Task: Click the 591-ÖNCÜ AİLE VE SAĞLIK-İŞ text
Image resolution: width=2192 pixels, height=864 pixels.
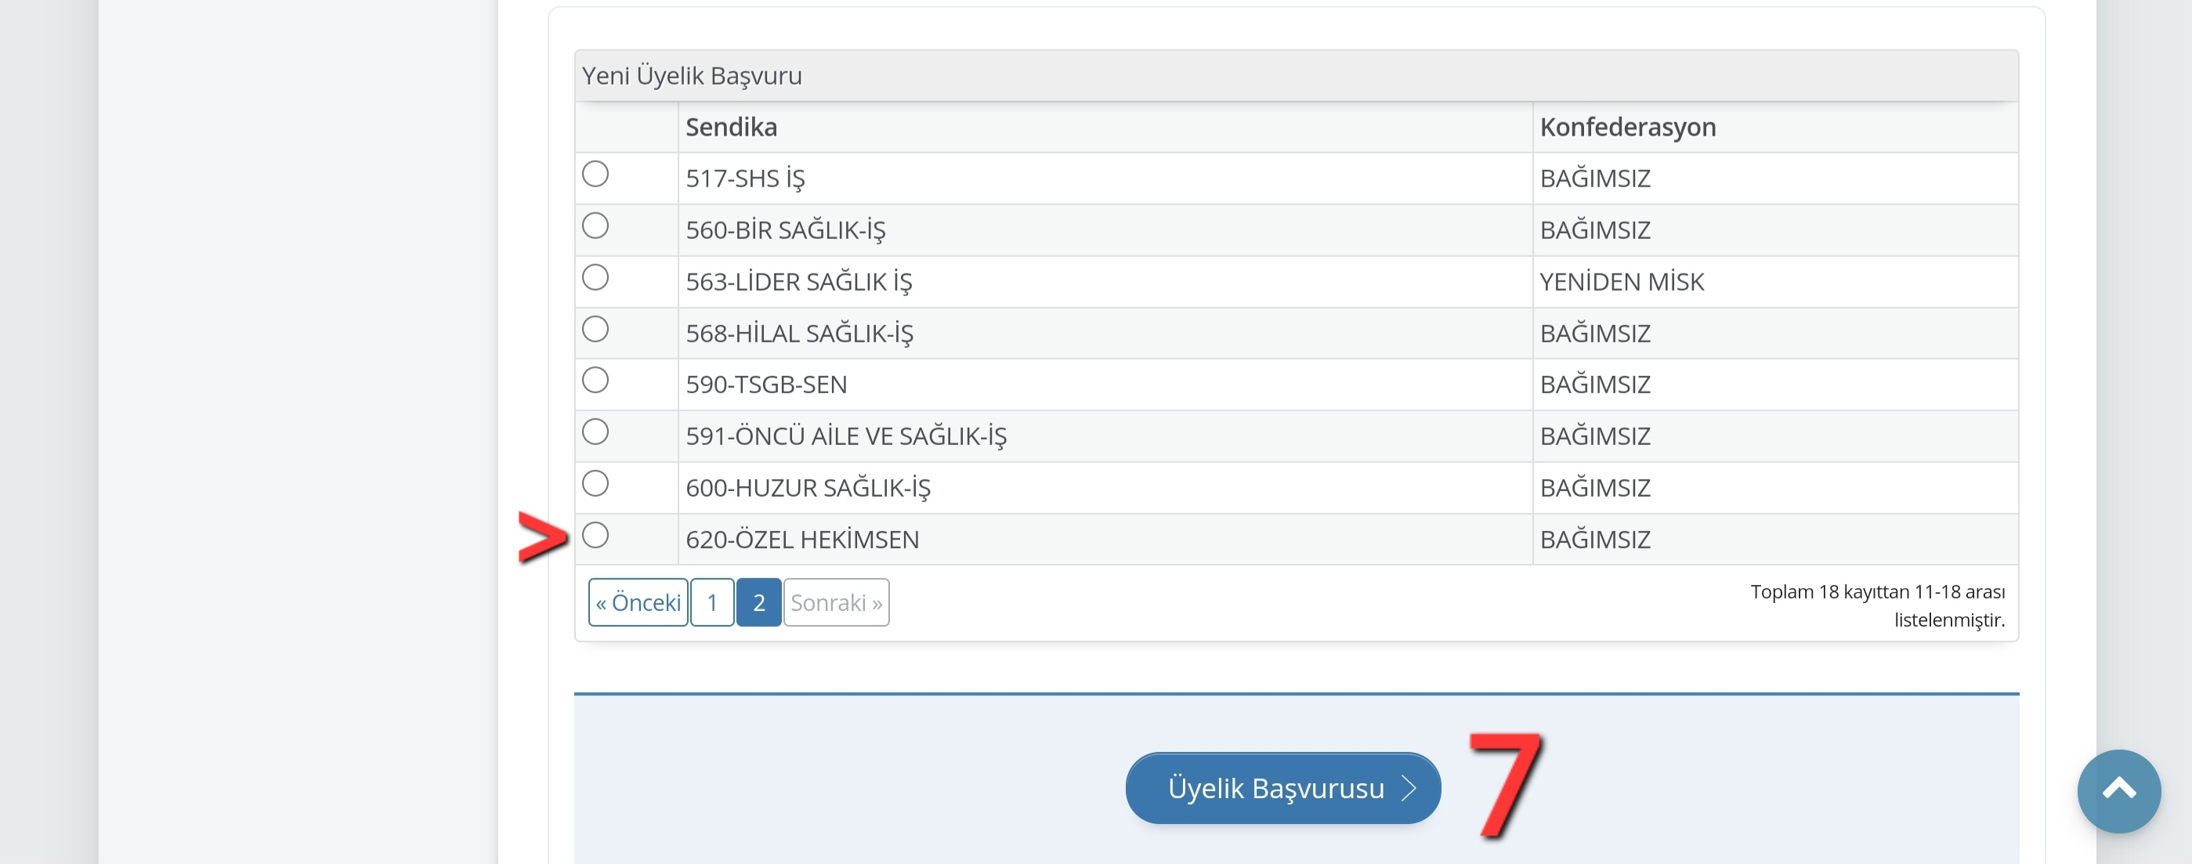Action: point(846,436)
